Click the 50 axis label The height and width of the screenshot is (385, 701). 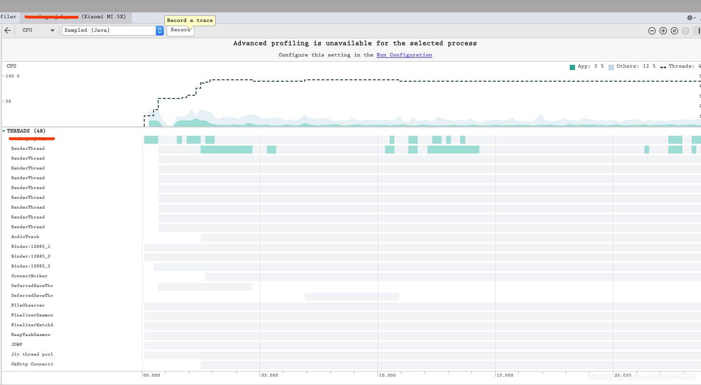point(8,101)
